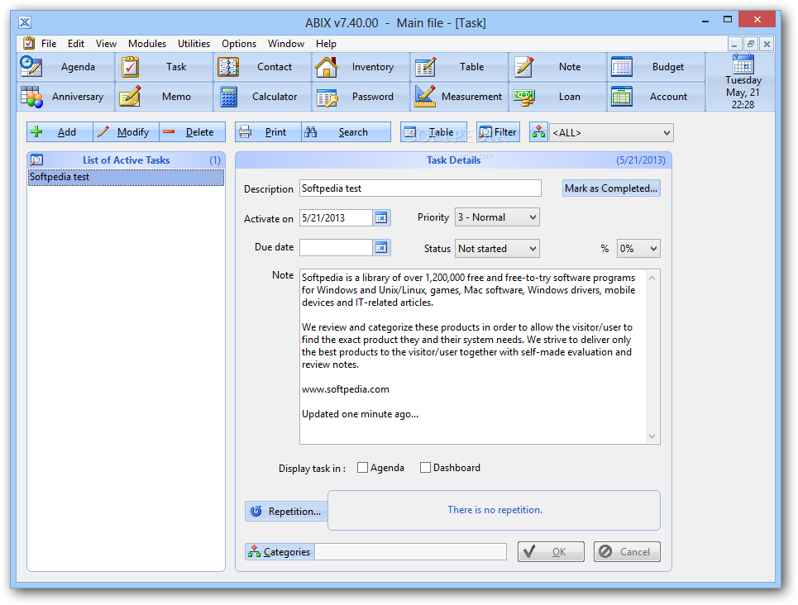The image size is (798, 605).
Task: Open the Contact module
Action: click(x=262, y=67)
